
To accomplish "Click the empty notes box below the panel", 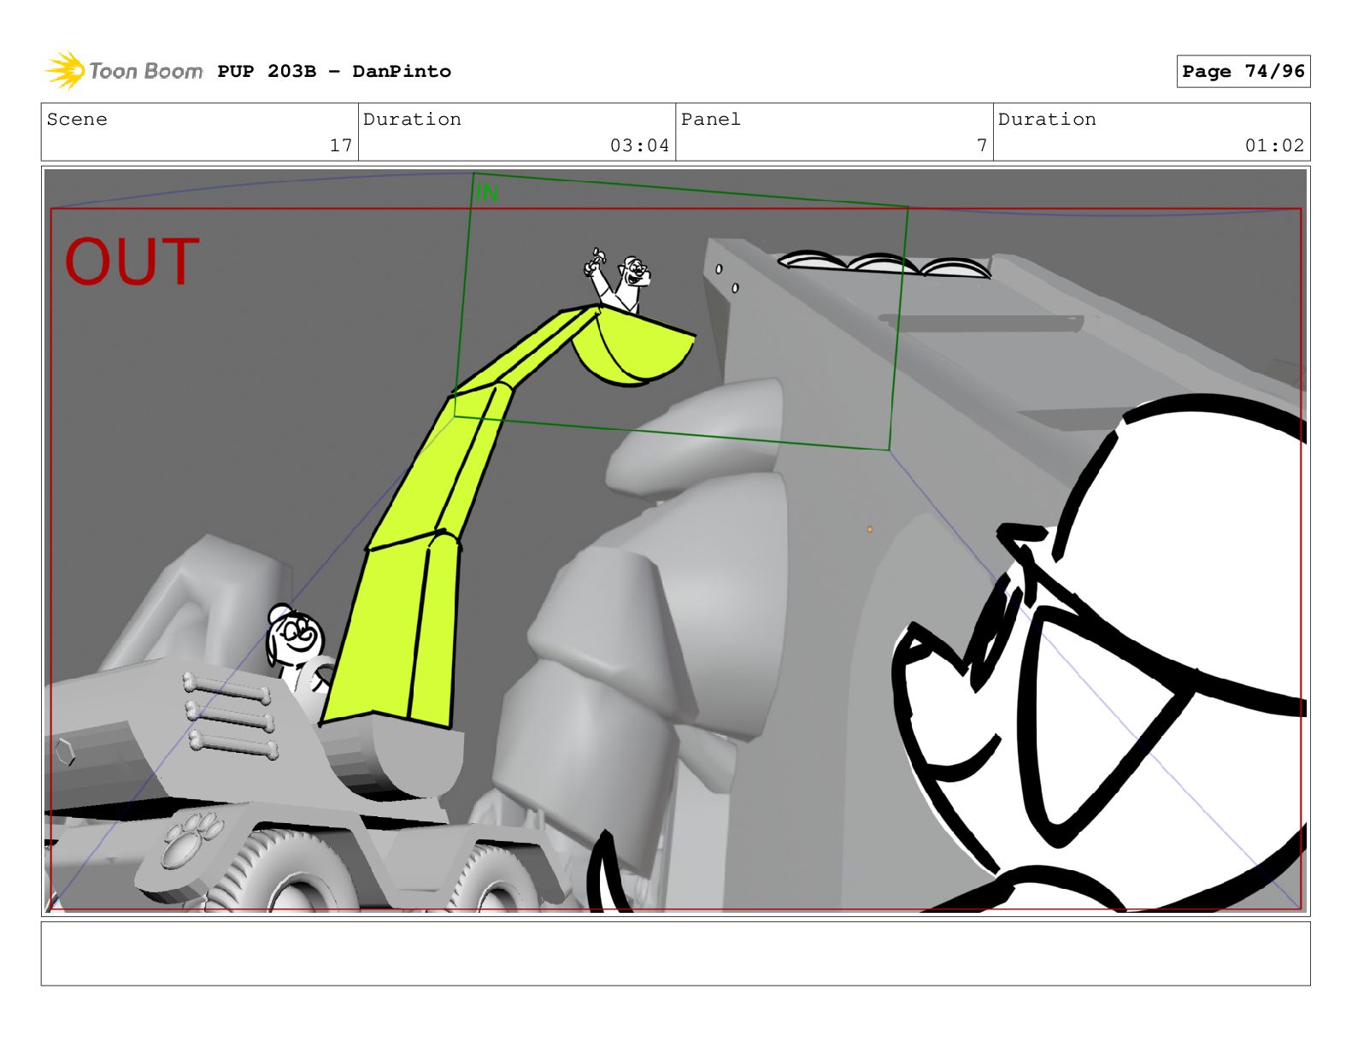I will coord(675,953).
